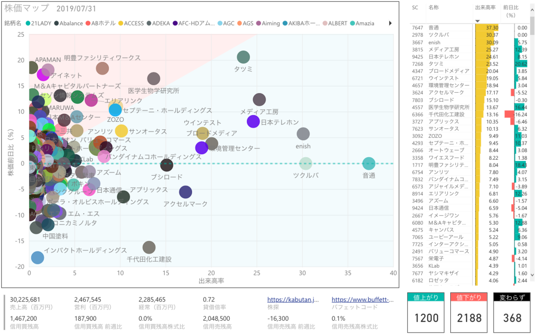This screenshot has height=335, width=536.
Task: Select AGC legend entry
Action: click(225, 23)
